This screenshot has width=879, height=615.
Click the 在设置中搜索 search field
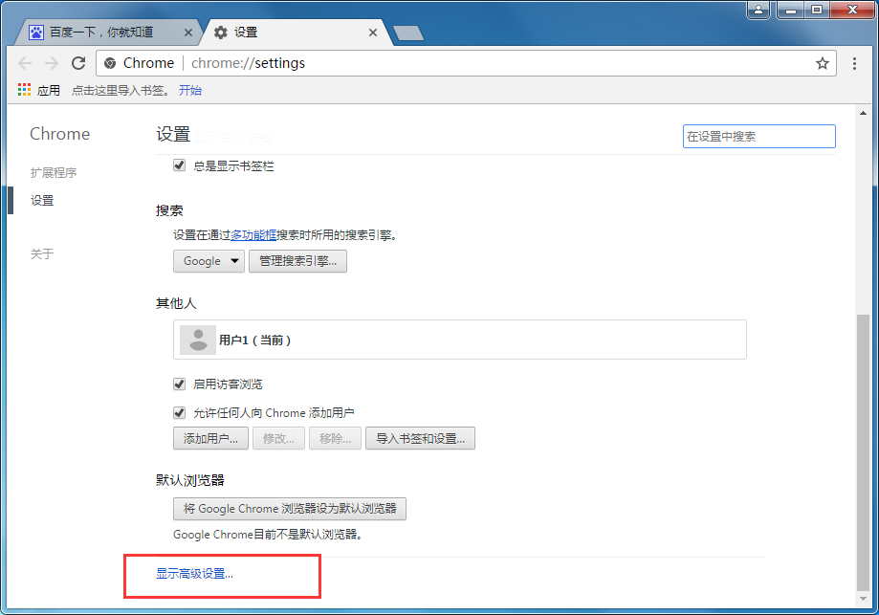point(758,137)
